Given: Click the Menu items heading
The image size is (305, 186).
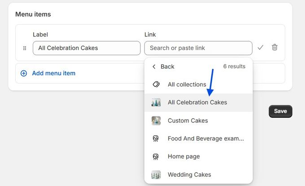Looking at the screenshot, I should (x=33, y=14).
